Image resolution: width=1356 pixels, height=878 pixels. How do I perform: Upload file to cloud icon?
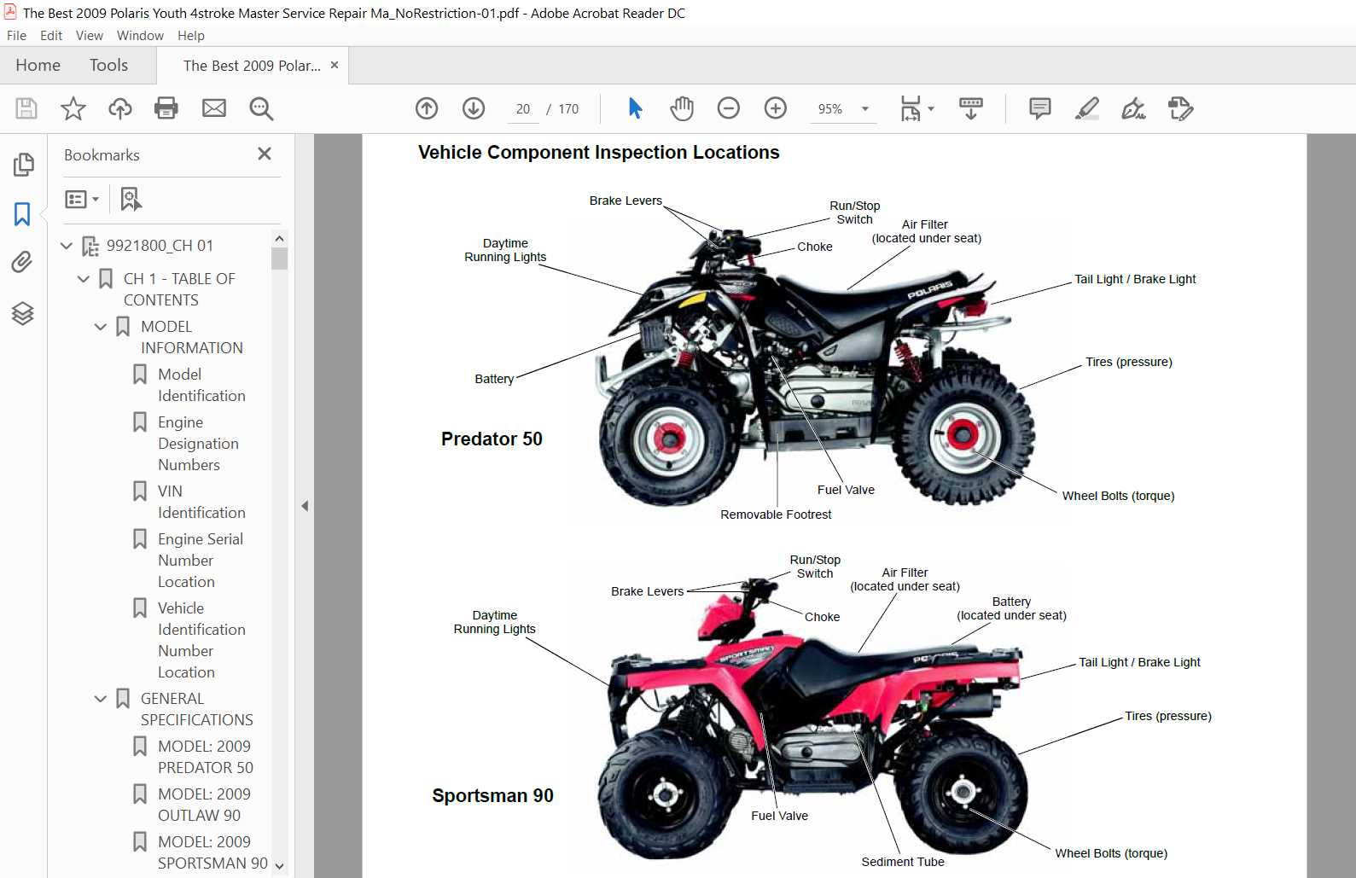point(120,108)
